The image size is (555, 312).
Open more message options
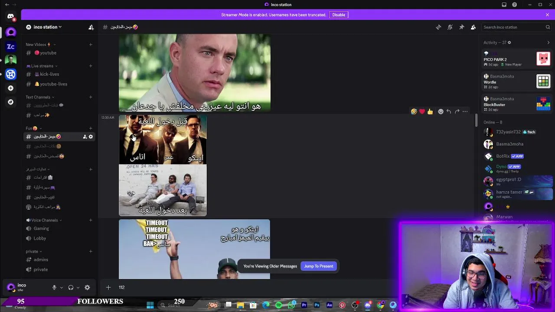coord(465,112)
